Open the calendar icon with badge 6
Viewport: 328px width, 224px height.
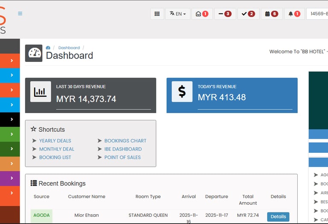(272, 14)
